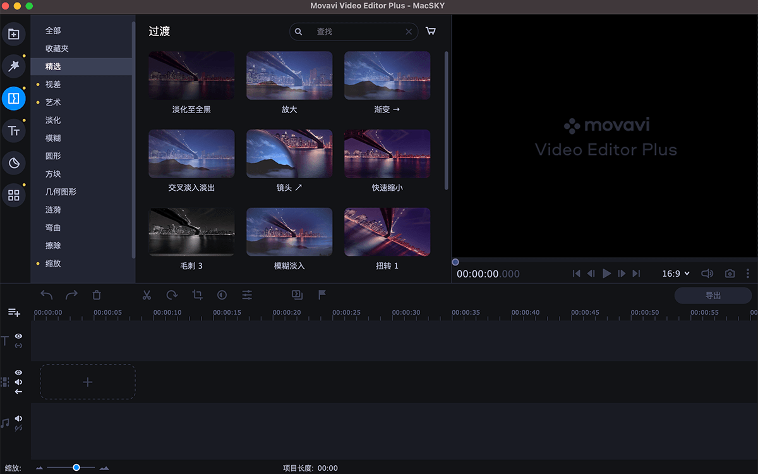Viewport: 758px width, 474px height.
Task: Open preview more options dots
Action: [748, 274]
